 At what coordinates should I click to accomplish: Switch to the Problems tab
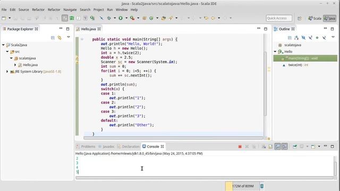pos(86,146)
